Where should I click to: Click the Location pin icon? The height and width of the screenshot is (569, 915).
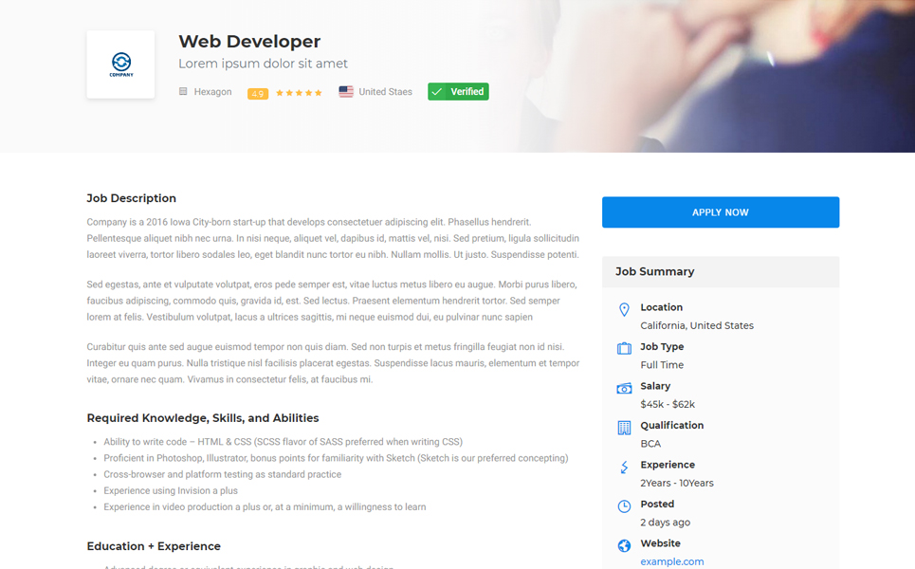coord(624,310)
